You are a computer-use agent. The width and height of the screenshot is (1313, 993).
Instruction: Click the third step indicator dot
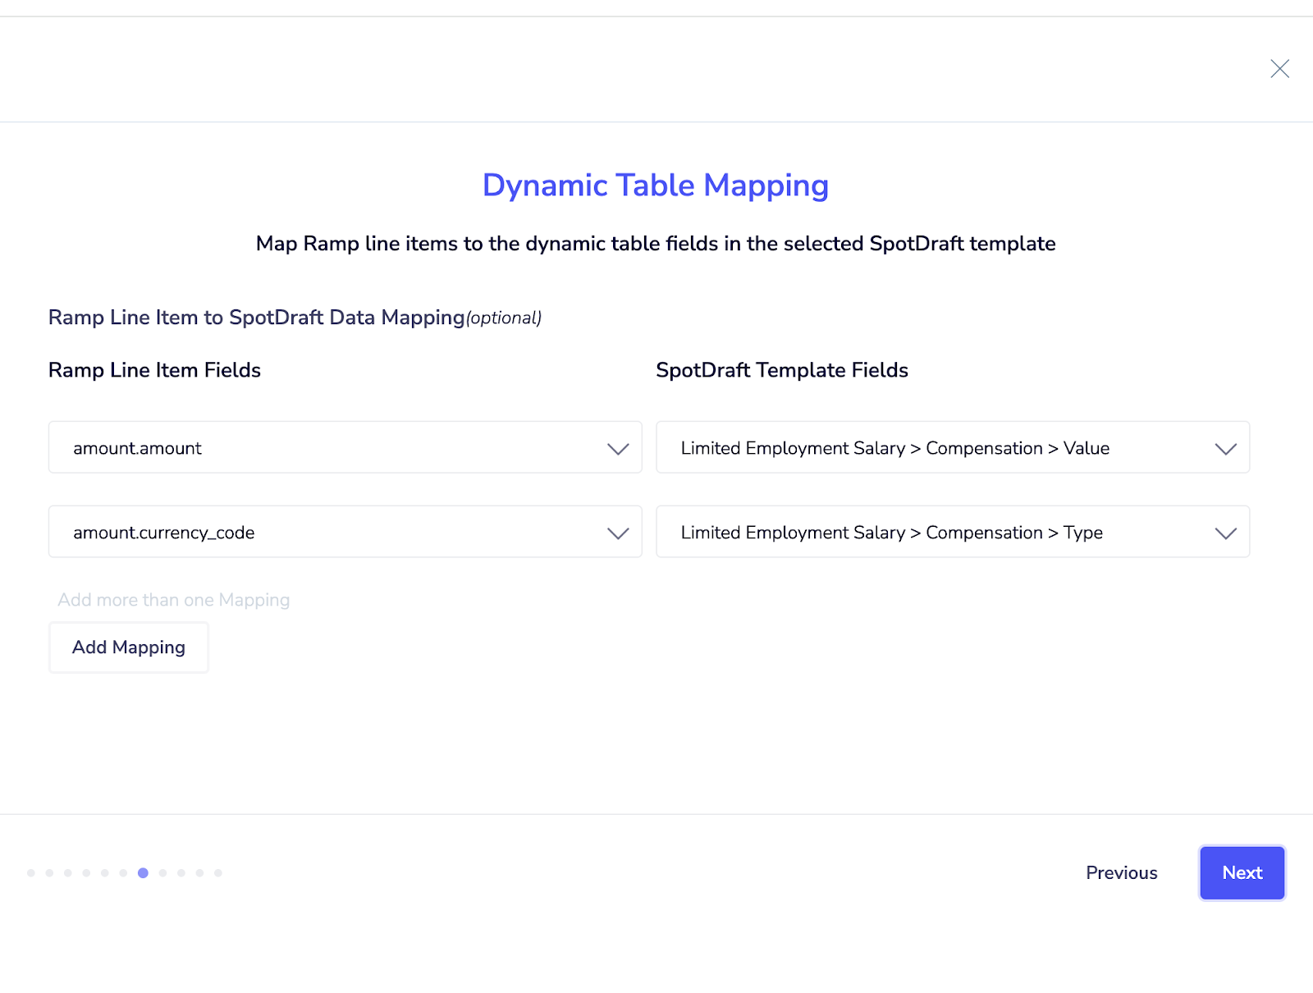(x=68, y=873)
